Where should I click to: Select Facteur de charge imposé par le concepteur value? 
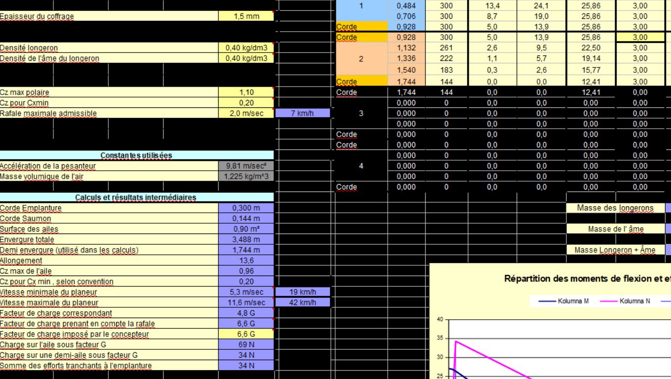pos(246,334)
